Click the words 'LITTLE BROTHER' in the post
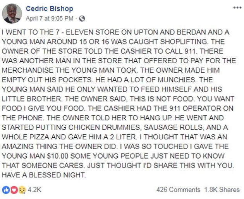The height and width of the screenshot is (199, 244). tap(31, 99)
